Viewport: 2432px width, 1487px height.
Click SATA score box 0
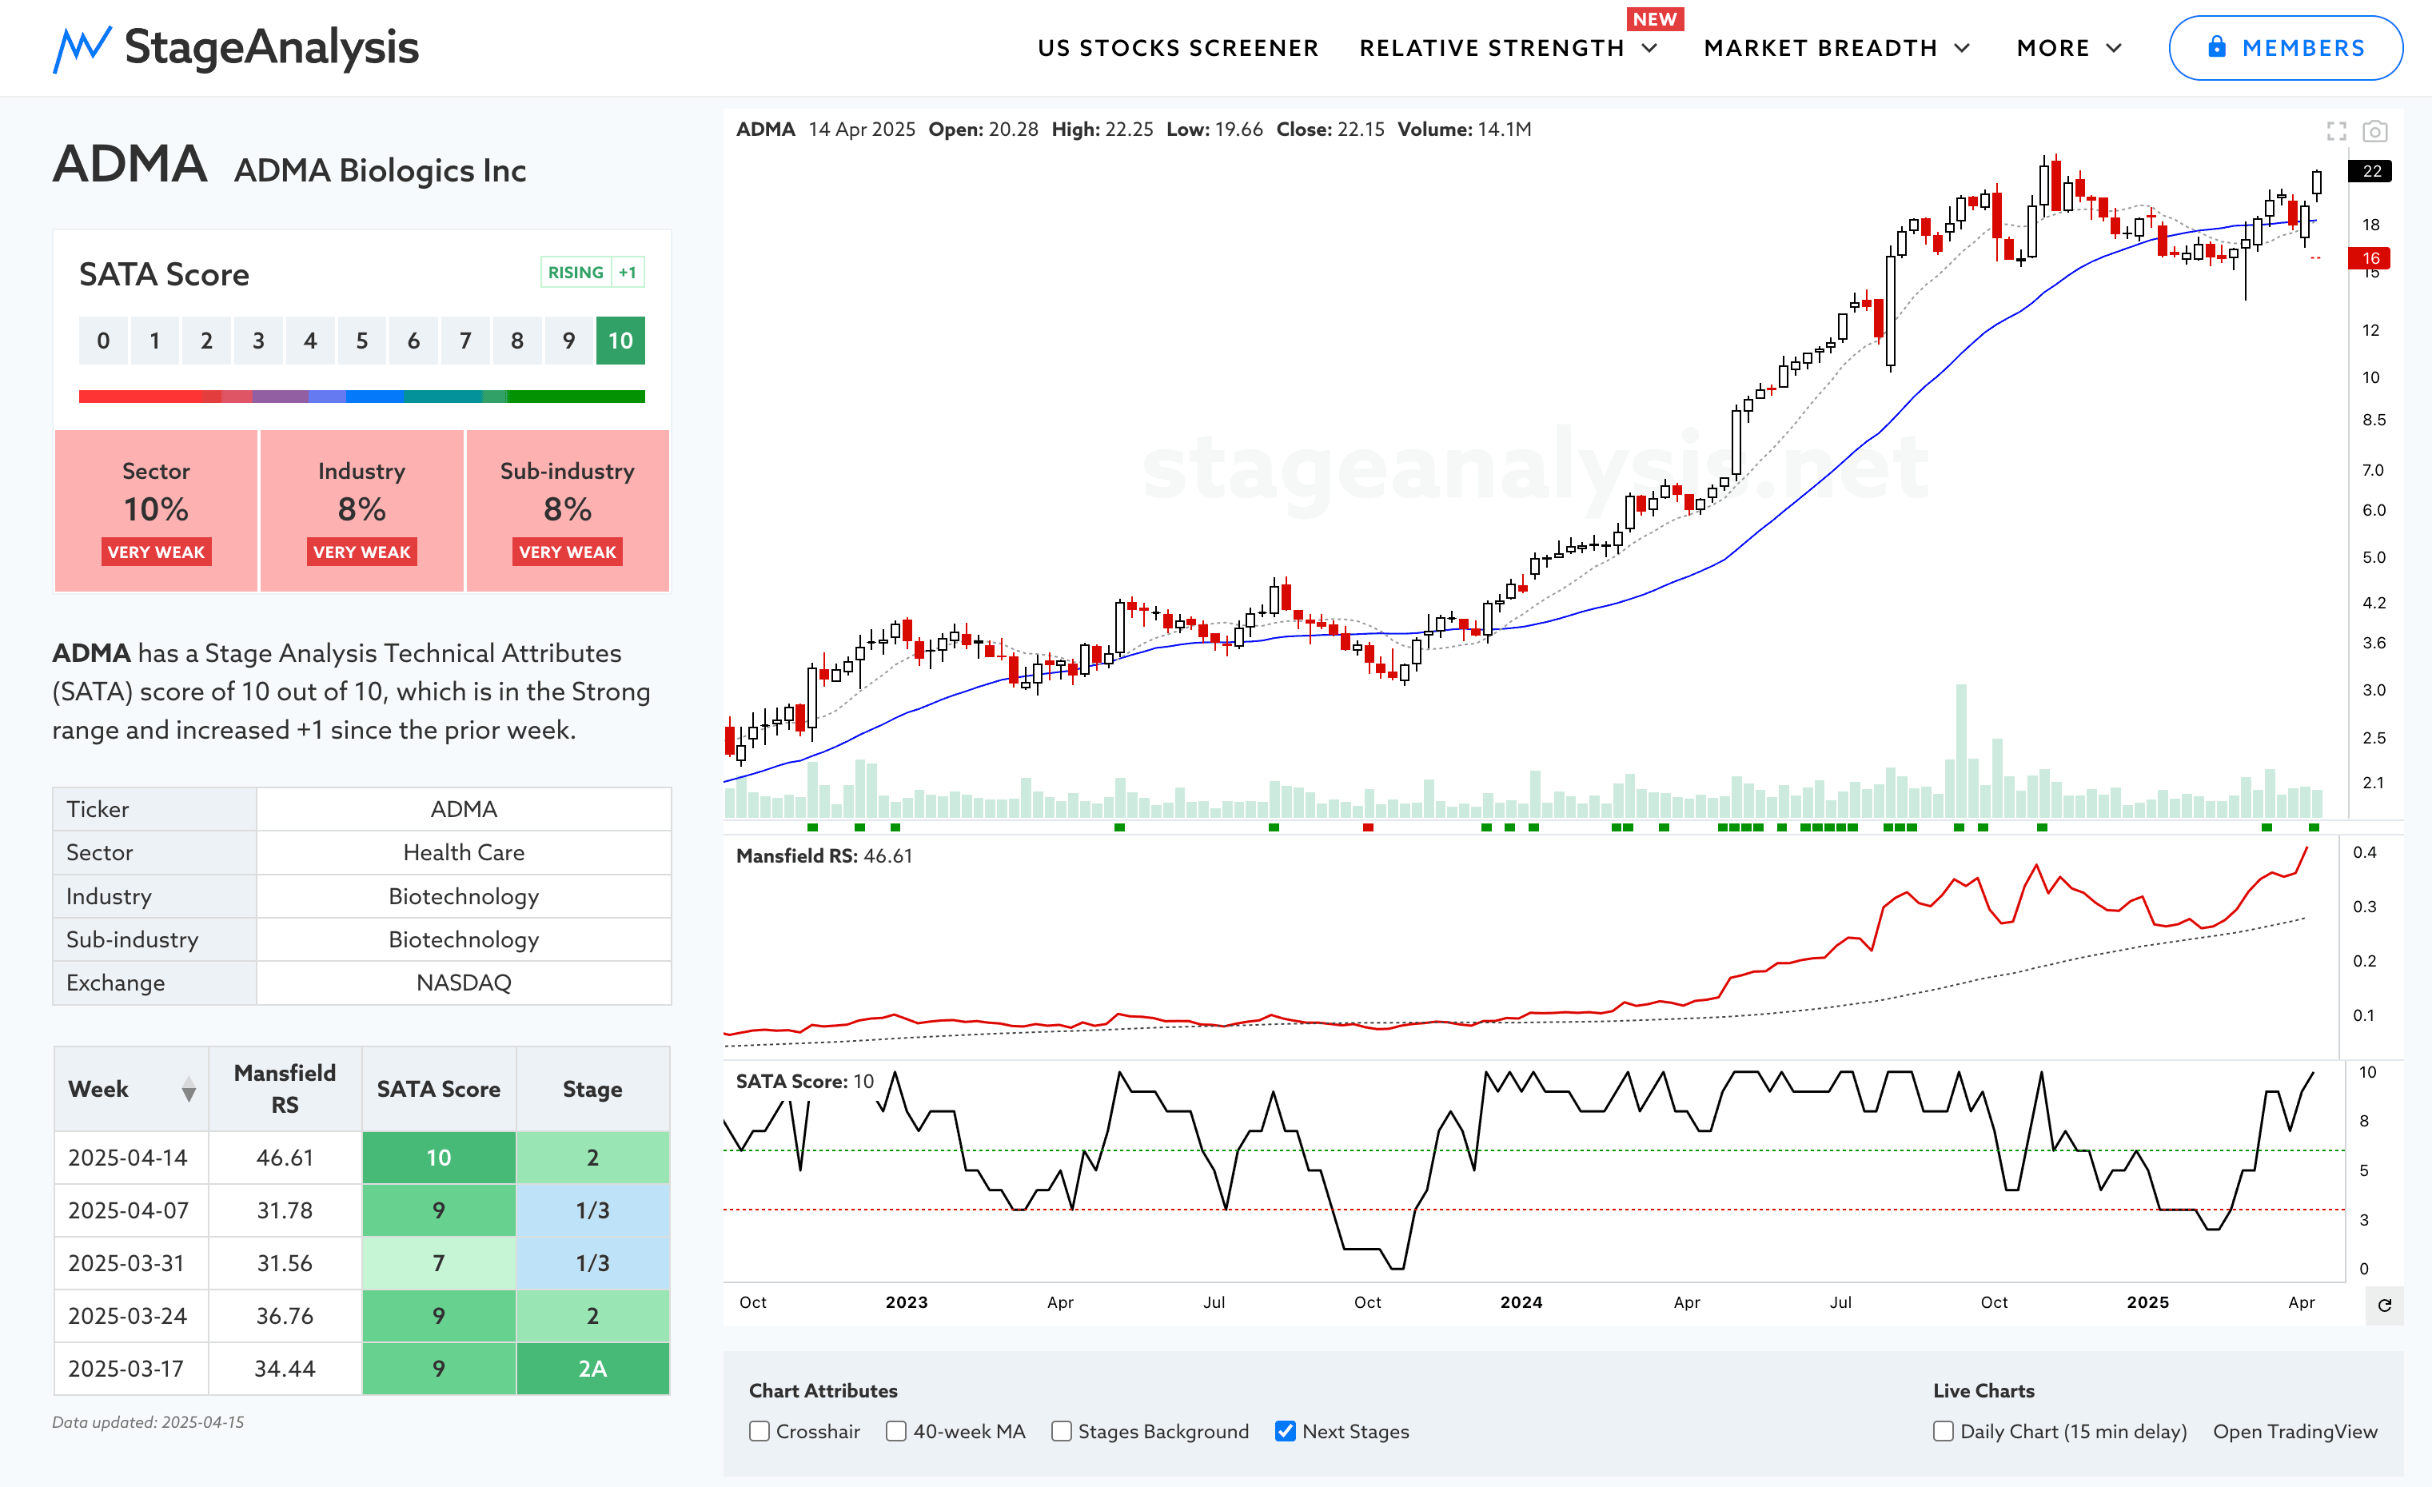(102, 341)
